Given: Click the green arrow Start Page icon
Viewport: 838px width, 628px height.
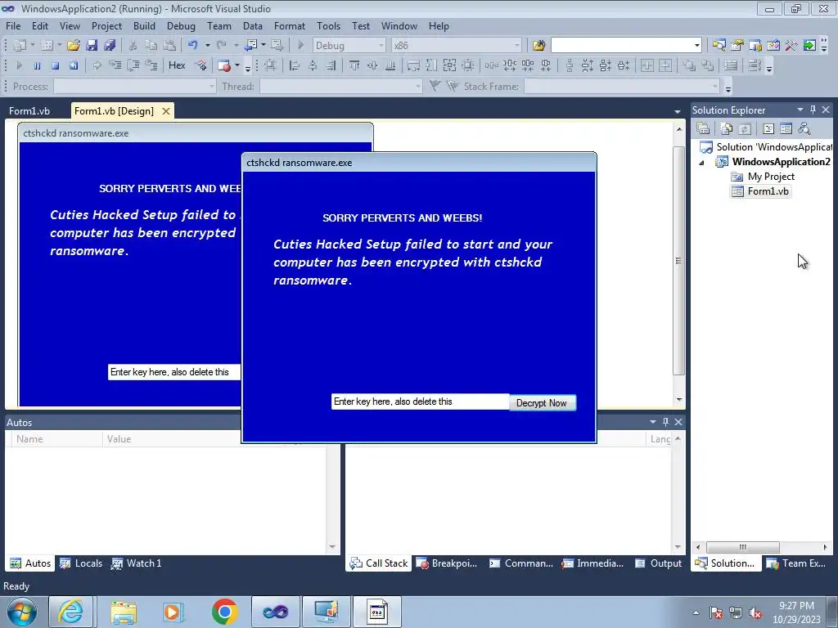Looking at the screenshot, I should (809, 46).
